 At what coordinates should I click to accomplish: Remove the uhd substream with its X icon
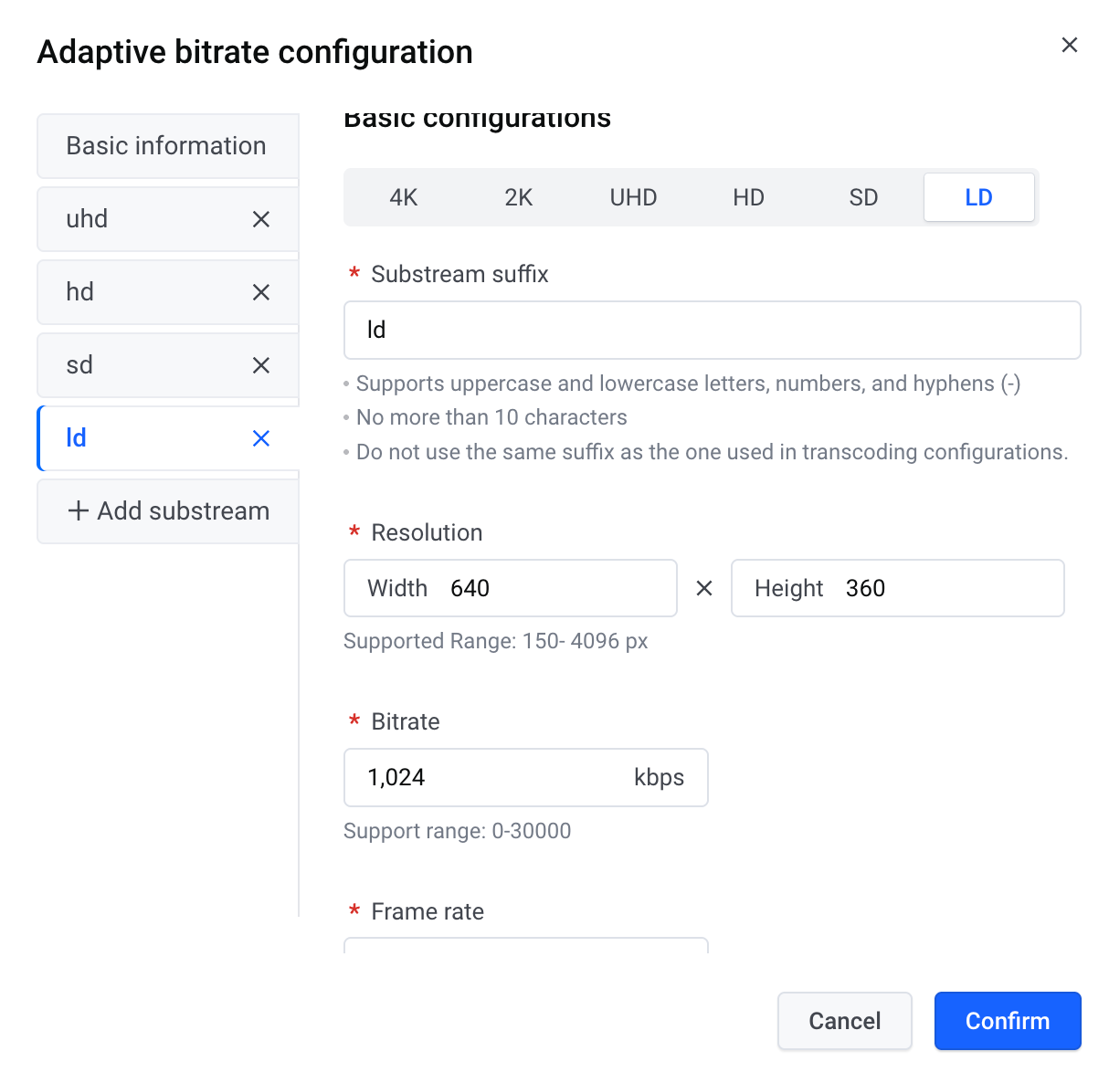261,219
